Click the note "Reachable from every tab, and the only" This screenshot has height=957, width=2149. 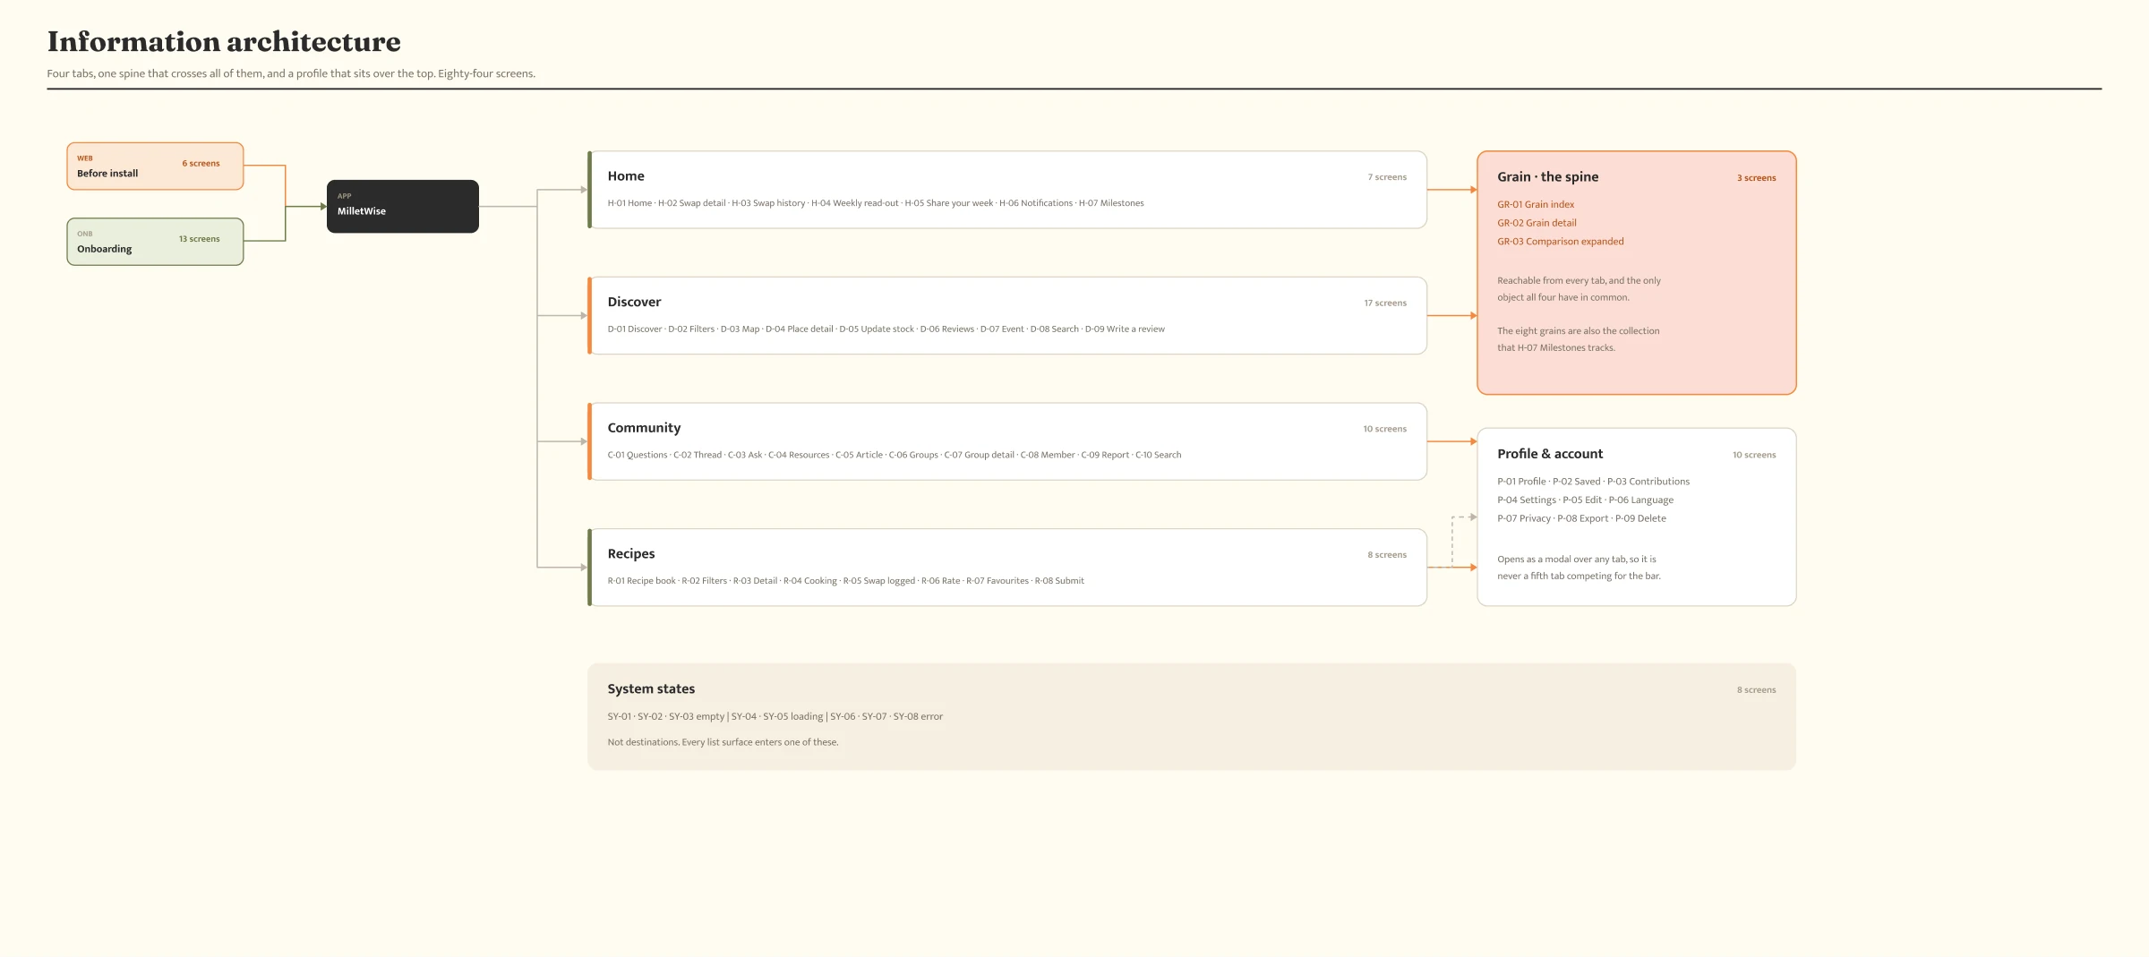[x=1580, y=281]
